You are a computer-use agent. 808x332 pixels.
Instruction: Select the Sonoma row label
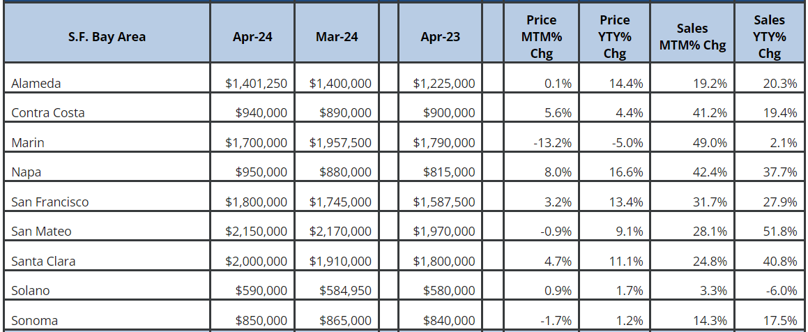tap(35, 321)
